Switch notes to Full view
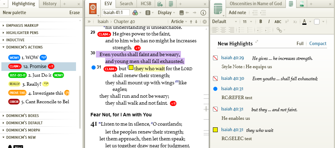The width and height of the screenshot is (335, 148). coord(300,43)
